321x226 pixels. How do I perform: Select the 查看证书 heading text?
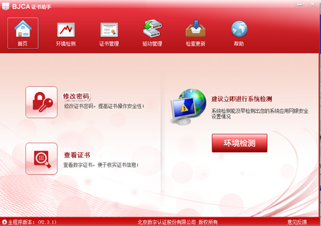click(x=77, y=155)
